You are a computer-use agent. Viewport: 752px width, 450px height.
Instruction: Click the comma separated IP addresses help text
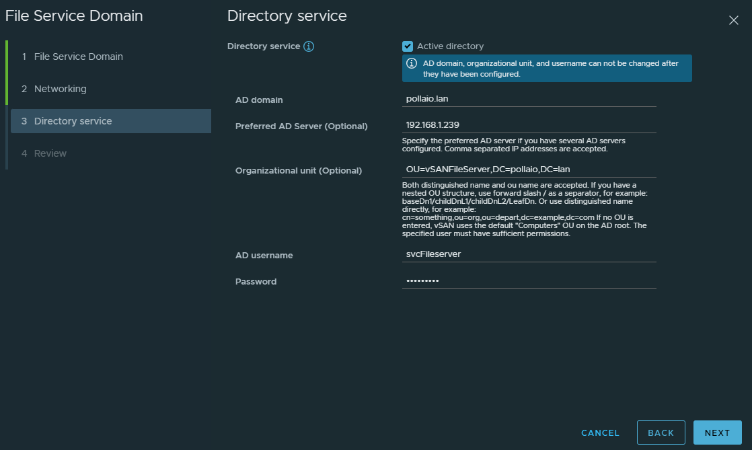tap(514, 145)
